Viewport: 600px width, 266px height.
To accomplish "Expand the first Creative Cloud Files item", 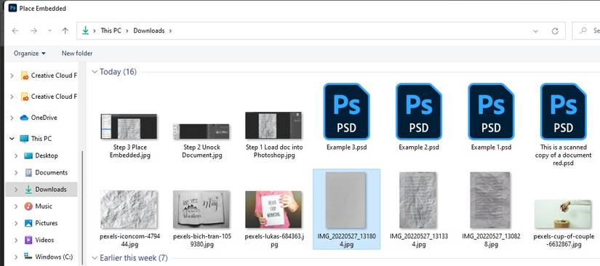I will click(x=12, y=76).
